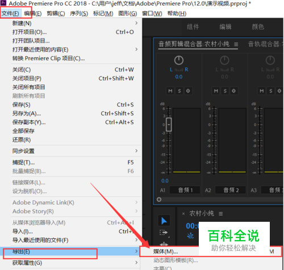Mute track A2 with M button
The width and height of the screenshot is (284, 270).
(216, 91)
